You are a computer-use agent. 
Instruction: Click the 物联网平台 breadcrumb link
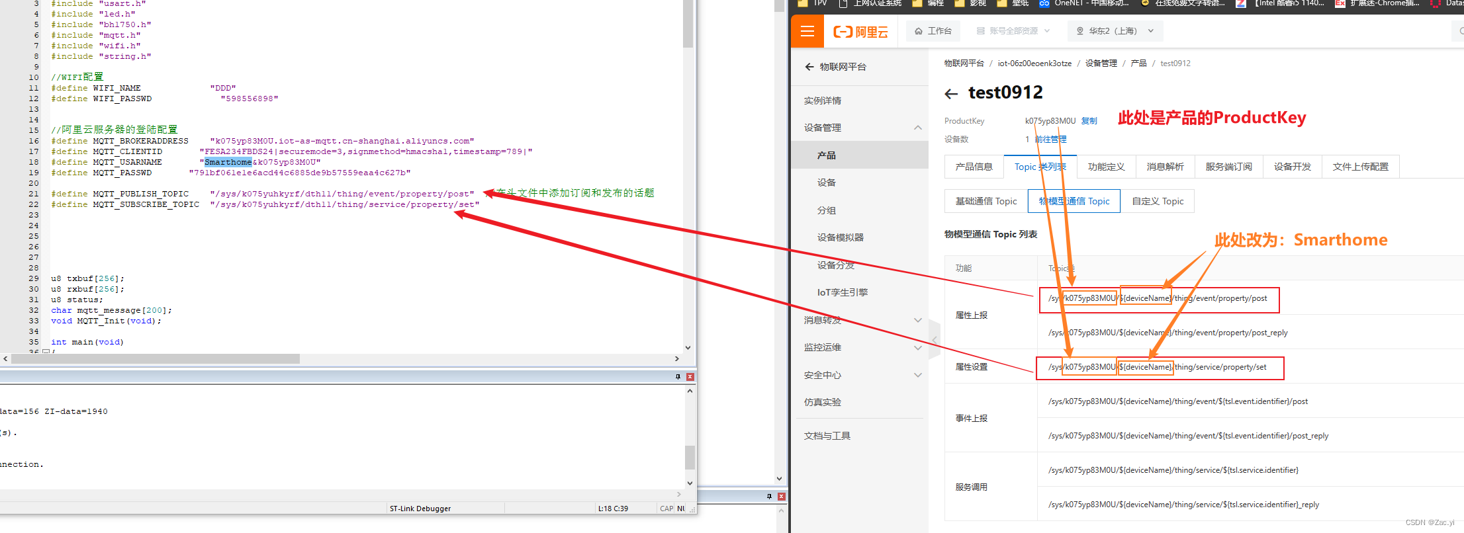(964, 63)
